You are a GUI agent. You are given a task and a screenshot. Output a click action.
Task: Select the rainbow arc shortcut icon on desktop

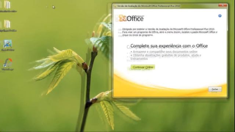7,63
